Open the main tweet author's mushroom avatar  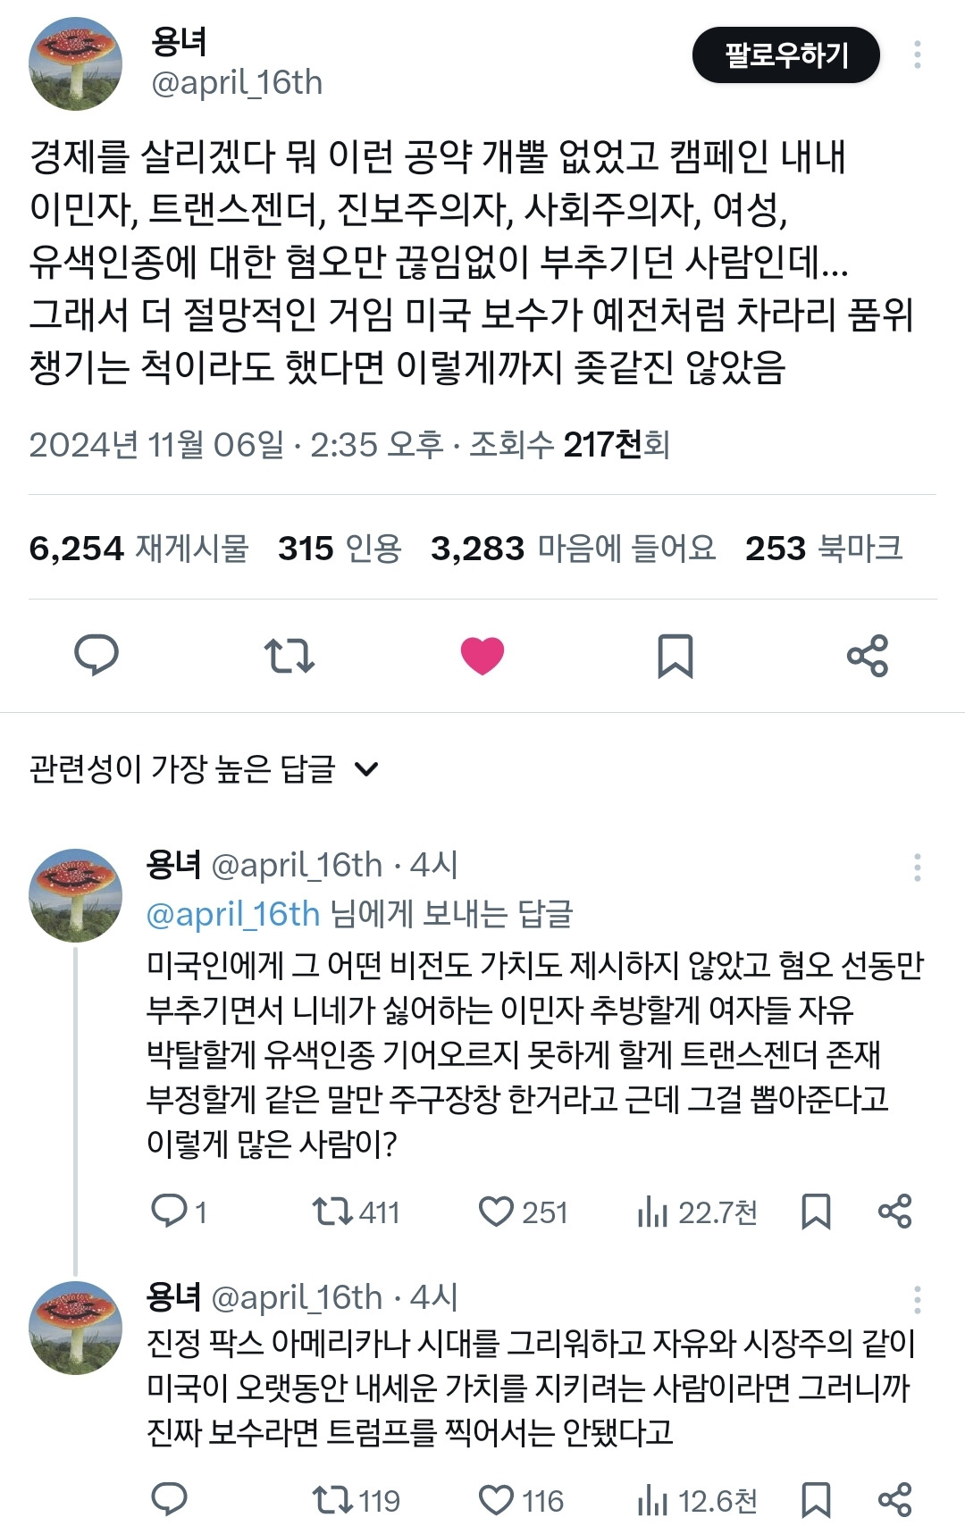[x=75, y=64]
